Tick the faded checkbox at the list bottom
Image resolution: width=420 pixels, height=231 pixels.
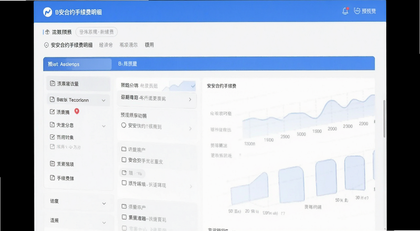point(124,228)
